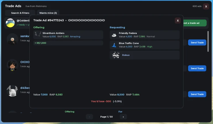Open d45w username link
The height and width of the screenshot is (124, 213).
[25, 88]
